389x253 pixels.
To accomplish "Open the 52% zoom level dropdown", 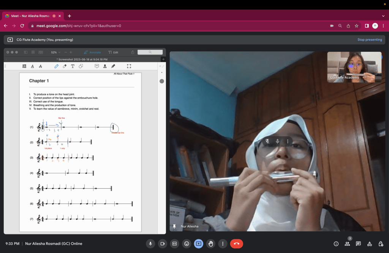I will [x=56, y=52].
